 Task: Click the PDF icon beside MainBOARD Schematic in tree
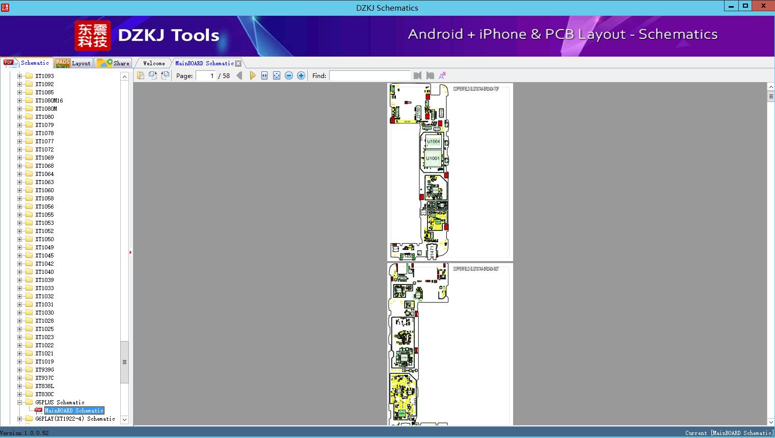tap(38, 410)
